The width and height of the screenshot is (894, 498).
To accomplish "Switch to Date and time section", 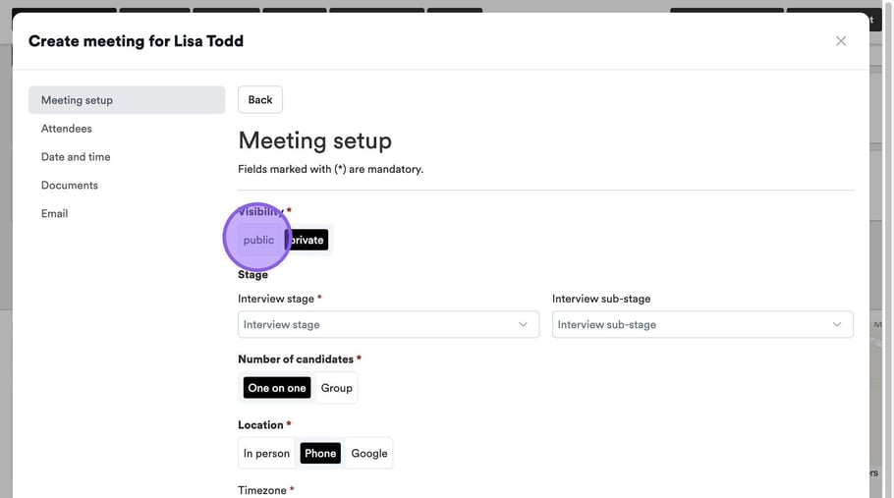I will [x=76, y=157].
